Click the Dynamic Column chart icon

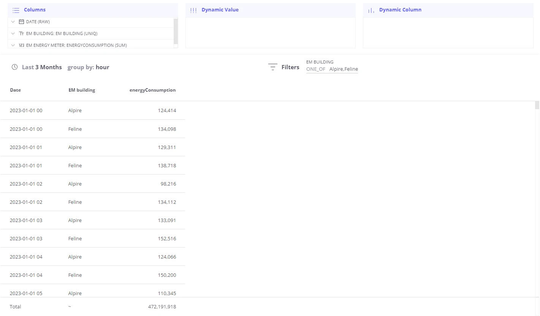(x=371, y=10)
